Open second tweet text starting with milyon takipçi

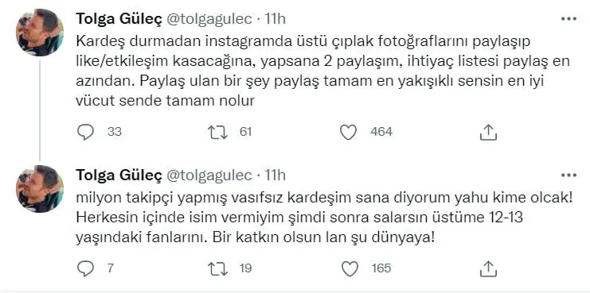324,218
